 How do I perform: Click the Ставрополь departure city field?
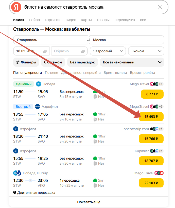tap(50, 40)
